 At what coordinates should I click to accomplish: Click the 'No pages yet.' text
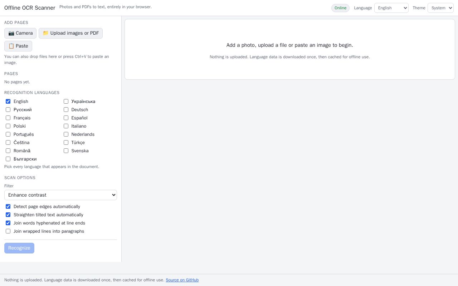tap(17, 82)
